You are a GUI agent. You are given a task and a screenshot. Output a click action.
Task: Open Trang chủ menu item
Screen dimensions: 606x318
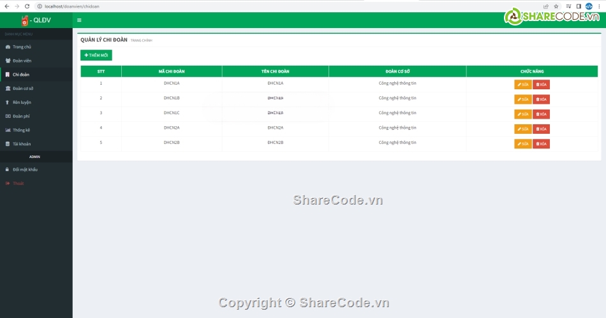tap(36, 47)
